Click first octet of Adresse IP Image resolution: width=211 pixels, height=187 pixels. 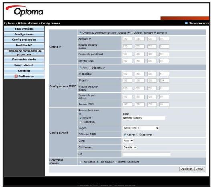coord(127,39)
